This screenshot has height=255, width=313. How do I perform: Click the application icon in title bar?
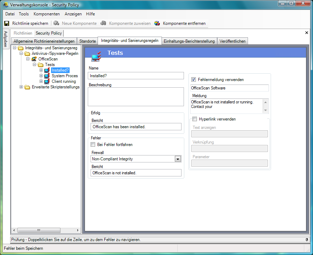click(6, 5)
